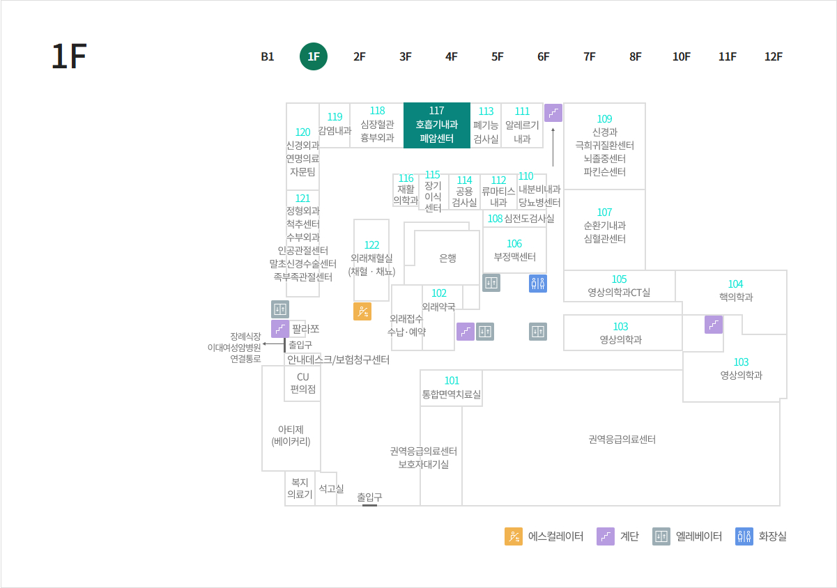
Task: Click the 계단 legend icon
Action: (x=605, y=536)
